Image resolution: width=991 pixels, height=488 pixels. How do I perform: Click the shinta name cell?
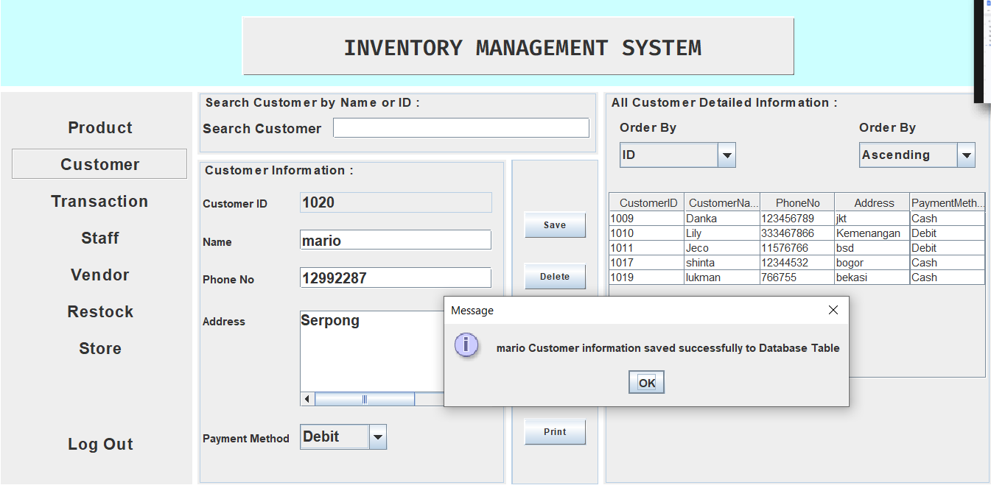(x=722, y=263)
